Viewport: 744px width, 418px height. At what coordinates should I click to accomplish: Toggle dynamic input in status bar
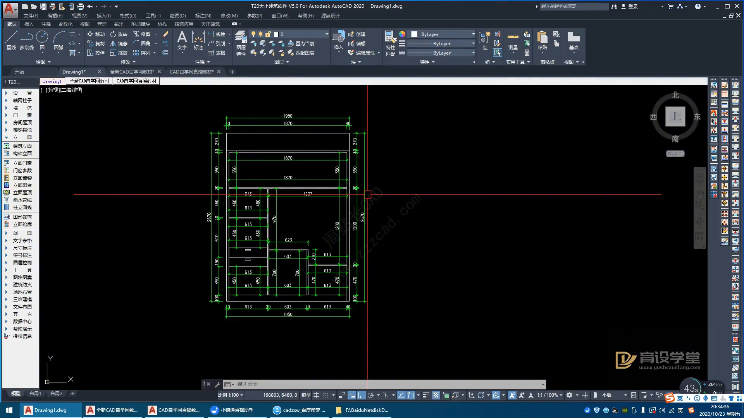coord(352,395)
